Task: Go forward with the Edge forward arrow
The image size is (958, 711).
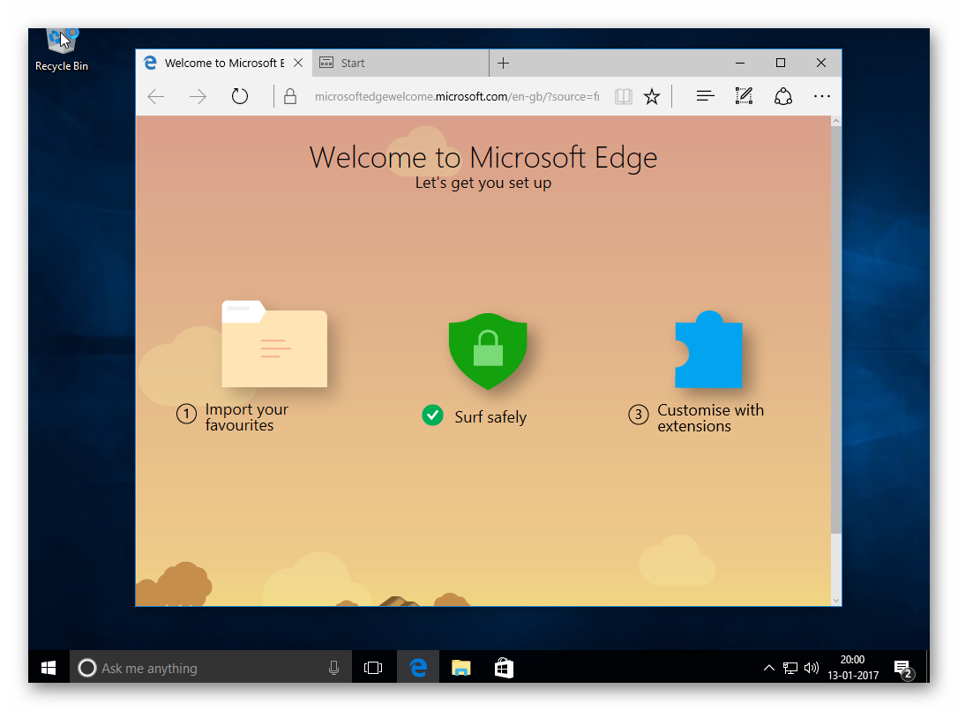Action: tap(198, 96)
